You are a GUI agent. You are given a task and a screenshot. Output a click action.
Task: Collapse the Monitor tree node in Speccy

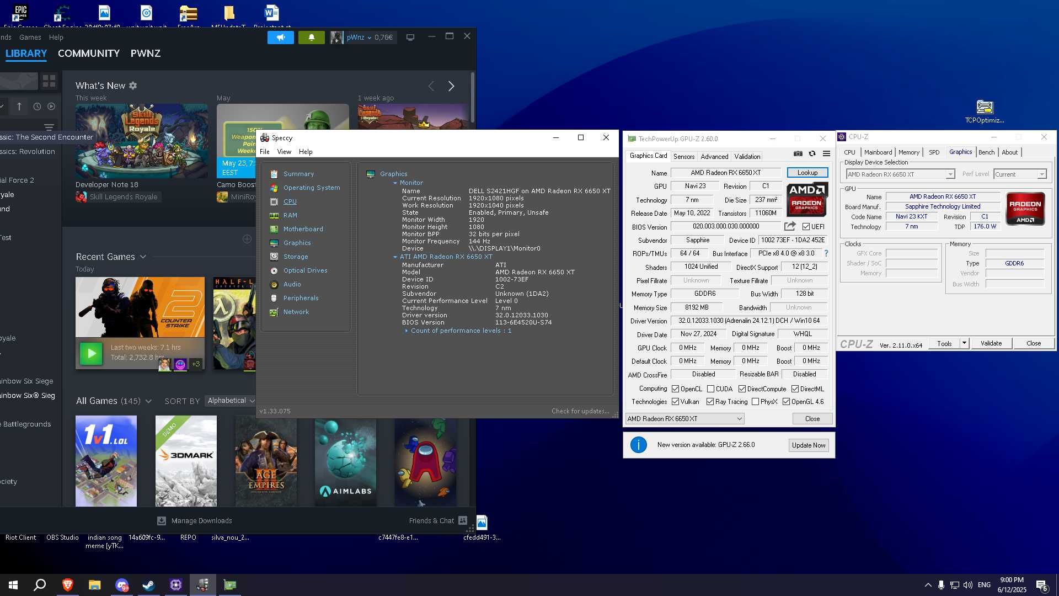pos(395,183)
